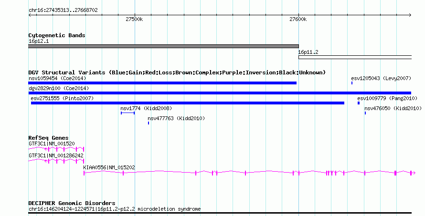
Task: Select the small nsv476050 variant marker
Action: (x=365, y=113)
